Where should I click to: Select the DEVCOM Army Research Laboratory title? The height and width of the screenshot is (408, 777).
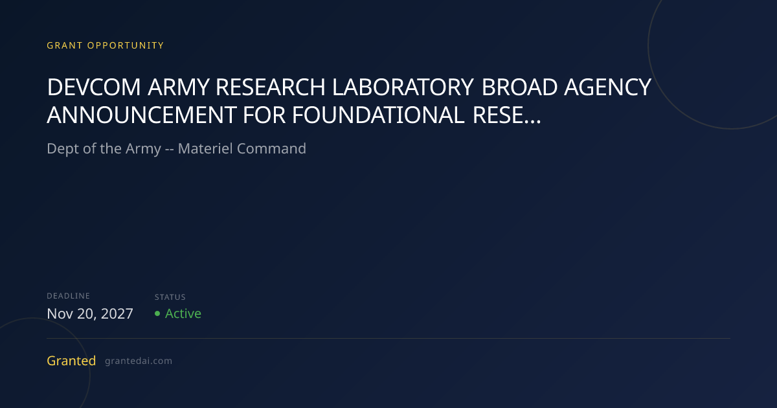click(349, 101)
